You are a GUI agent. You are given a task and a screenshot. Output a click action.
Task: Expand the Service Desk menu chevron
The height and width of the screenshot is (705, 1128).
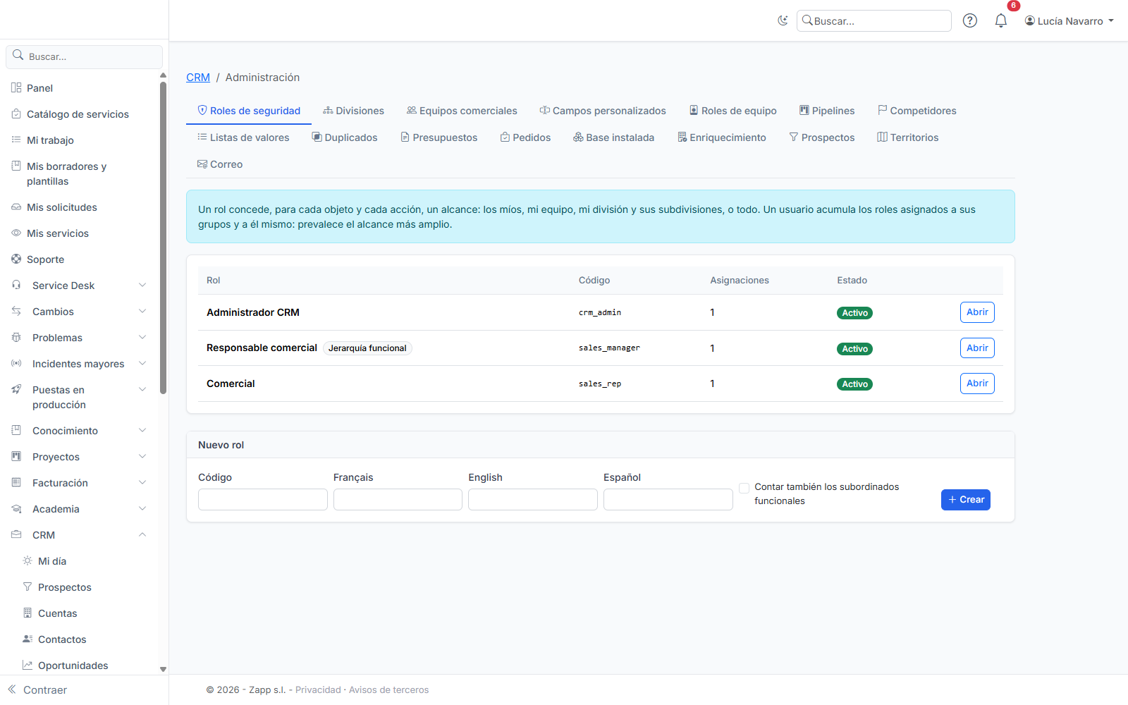[142, 285]
